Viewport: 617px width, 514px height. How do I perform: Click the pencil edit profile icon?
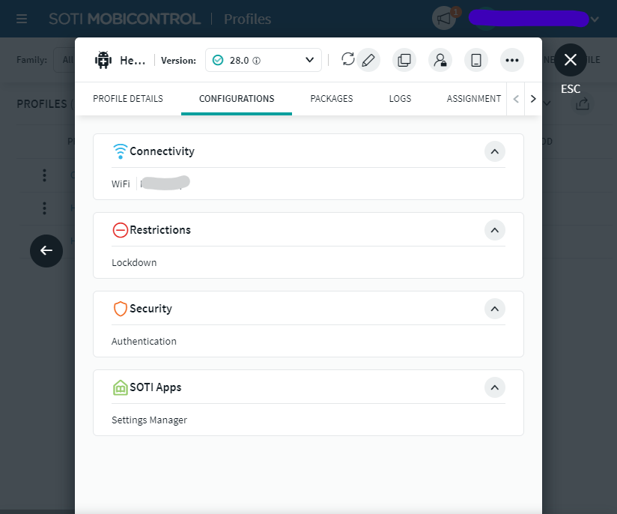[x=368, y=60]
